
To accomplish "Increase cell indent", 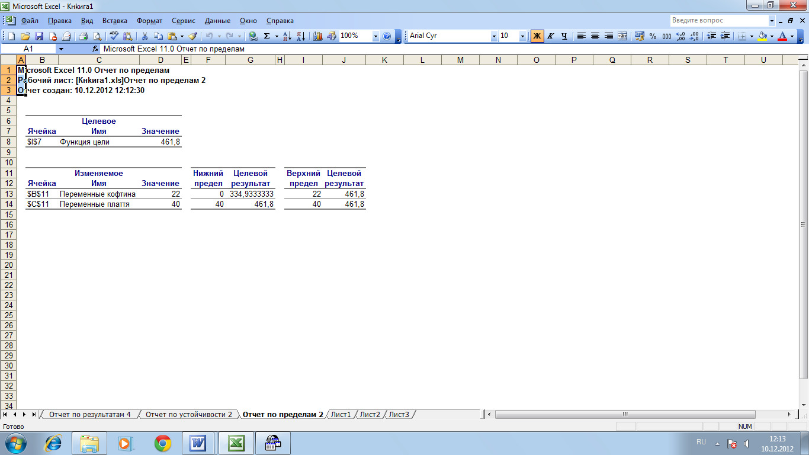I will point(725,36).
